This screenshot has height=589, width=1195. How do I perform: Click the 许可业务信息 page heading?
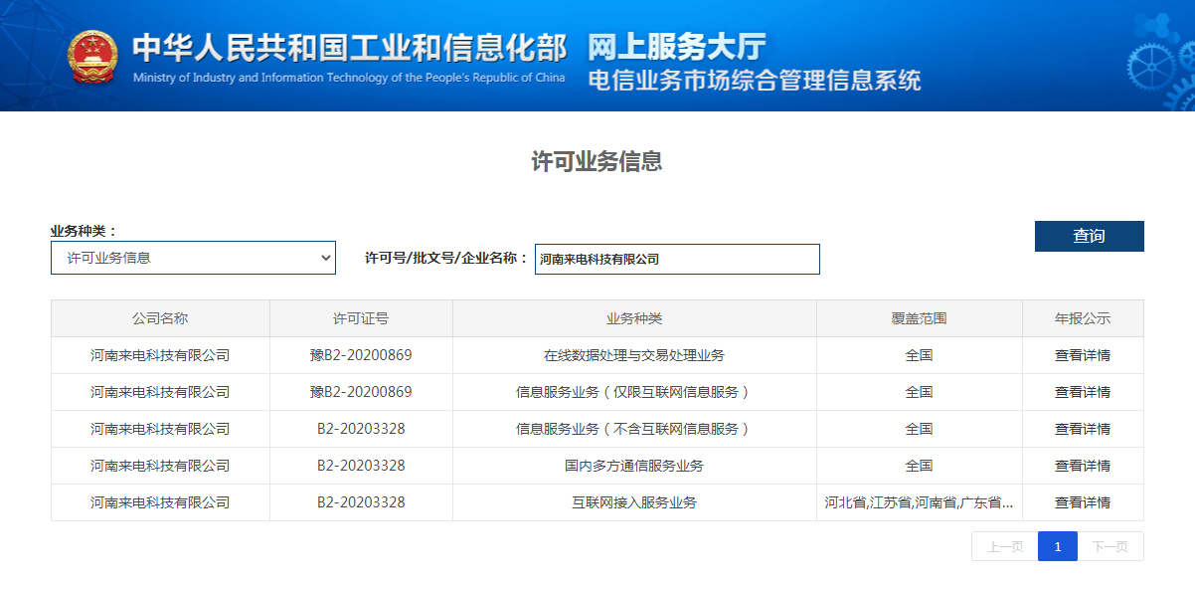pyautogui.click(x=597, y=161)
